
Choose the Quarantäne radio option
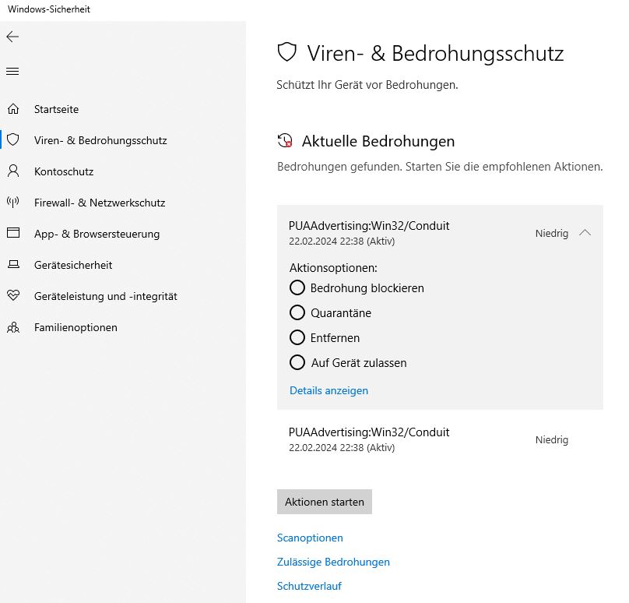coord(297,312)
